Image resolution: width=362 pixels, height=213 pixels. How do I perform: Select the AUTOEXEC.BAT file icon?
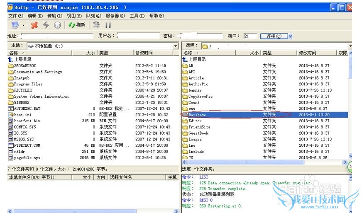click(x=11, y=109)
